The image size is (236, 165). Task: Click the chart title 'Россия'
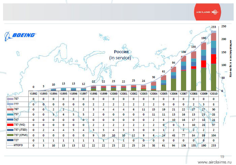pos(121,52)
